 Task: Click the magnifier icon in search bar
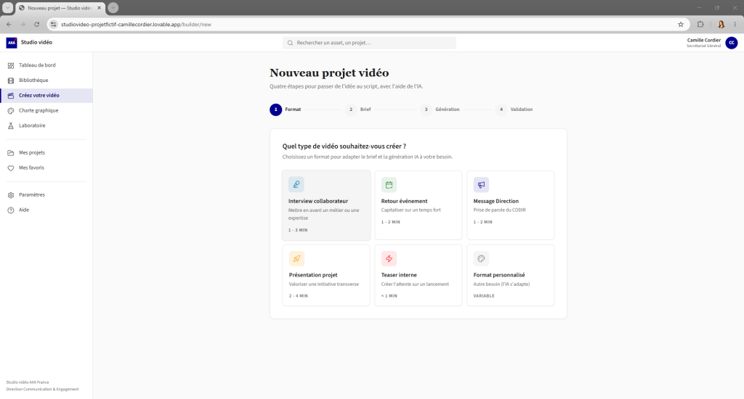pos(291,43)
